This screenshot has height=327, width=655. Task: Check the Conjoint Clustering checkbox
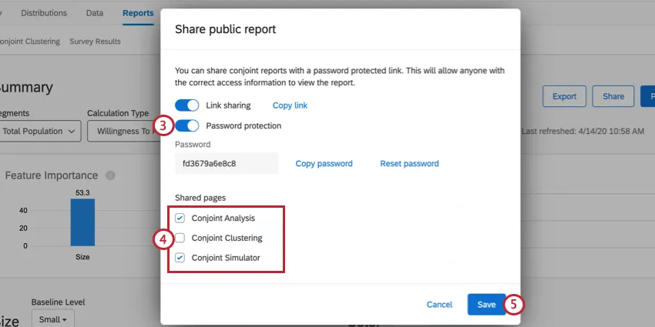(180, 239)
